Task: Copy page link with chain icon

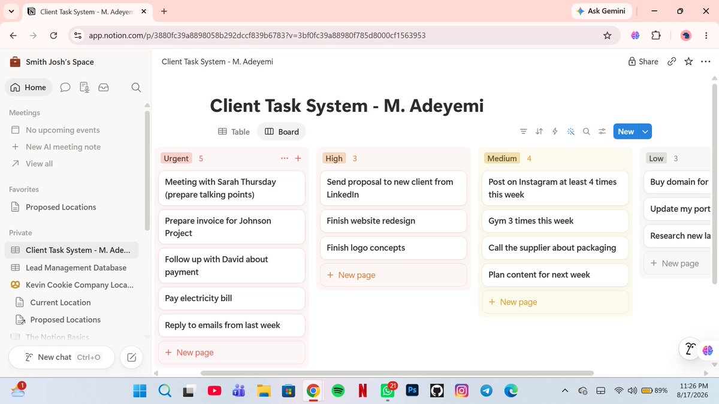Action: 672,62
